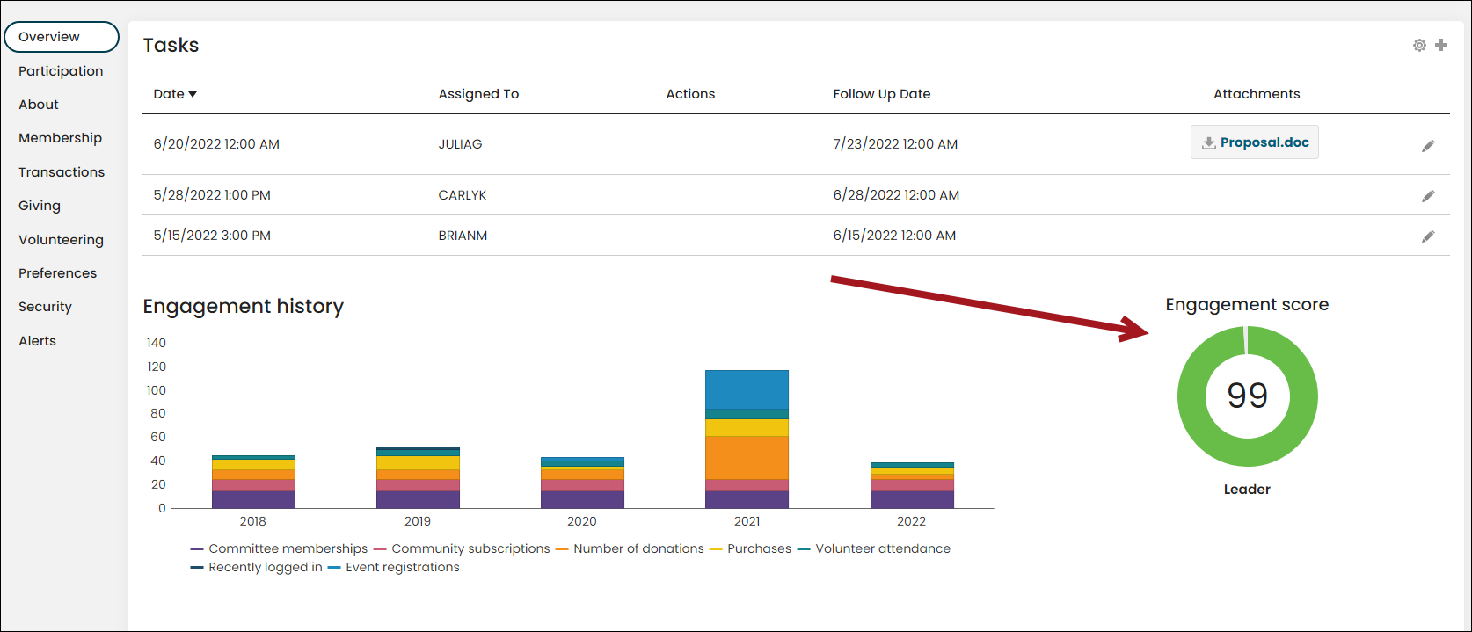Viewport: 1472px width, 632px height.
Task: Click the 2020 x-axis year label
Action: pyautogui.click(x=582, y=521)
